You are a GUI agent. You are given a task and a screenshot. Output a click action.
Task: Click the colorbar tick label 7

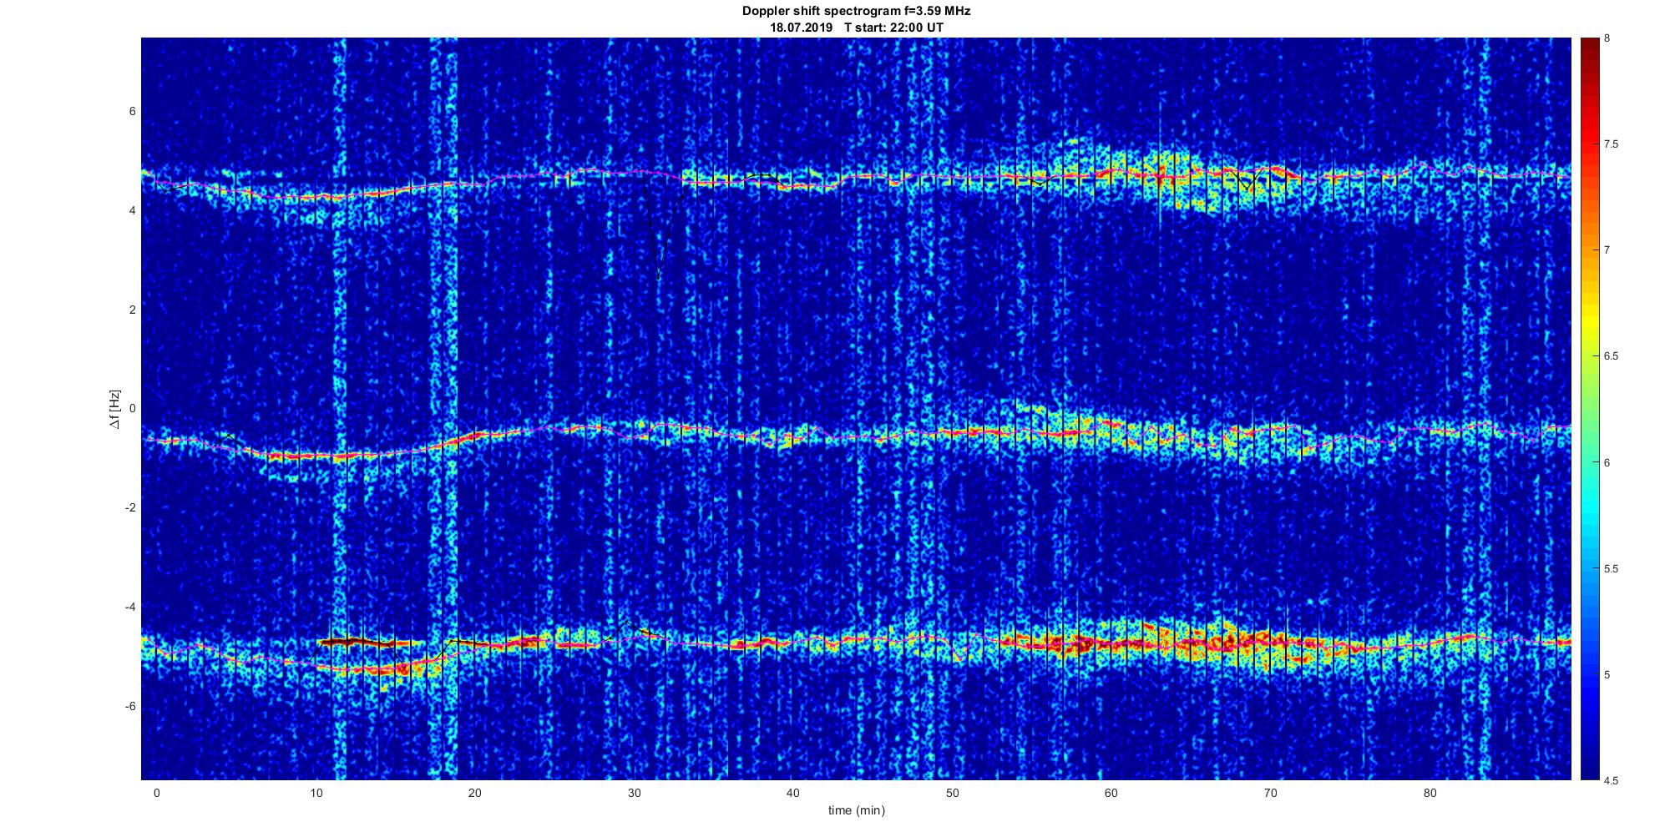(1607, 250)
